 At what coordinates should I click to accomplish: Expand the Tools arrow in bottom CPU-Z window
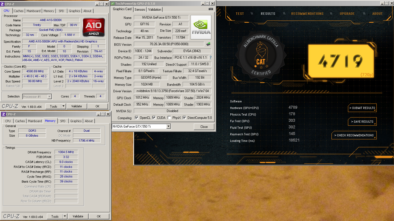65,216
